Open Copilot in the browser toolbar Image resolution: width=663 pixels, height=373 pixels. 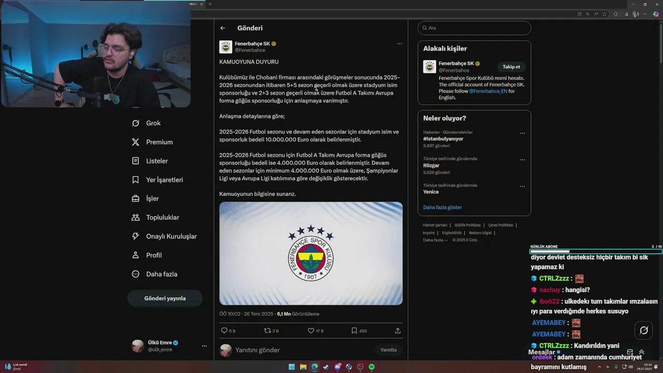click(656, 14)
